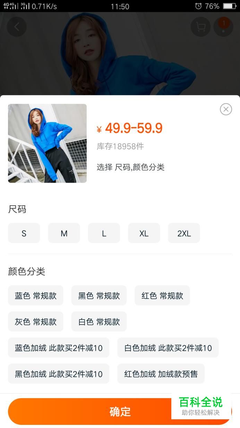Select size S

pos(24,233)
